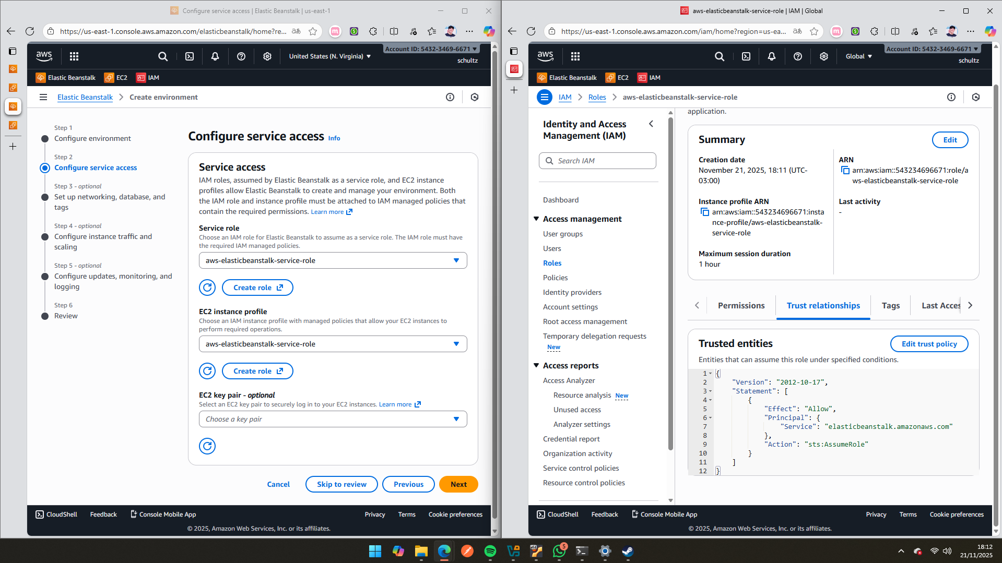This screenshot has height=563, width=1002.
Task: Toggle IAM navigation with blue hamburger button
Action: (545, 97)
